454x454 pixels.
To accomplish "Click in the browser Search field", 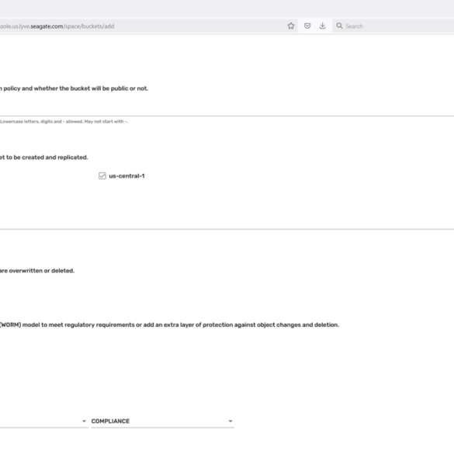I will (393, 26).
